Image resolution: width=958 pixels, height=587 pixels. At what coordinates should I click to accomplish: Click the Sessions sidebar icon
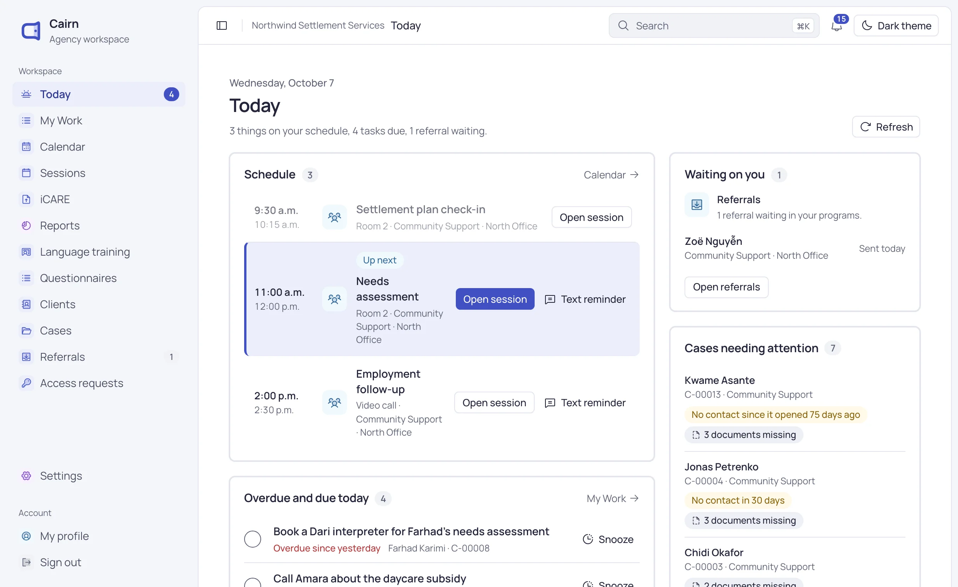(x=26, y=173)
